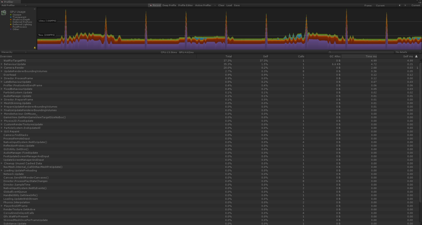Go to next frame arrow
Viewport: 422px width, 225px height.
(405, 5)
